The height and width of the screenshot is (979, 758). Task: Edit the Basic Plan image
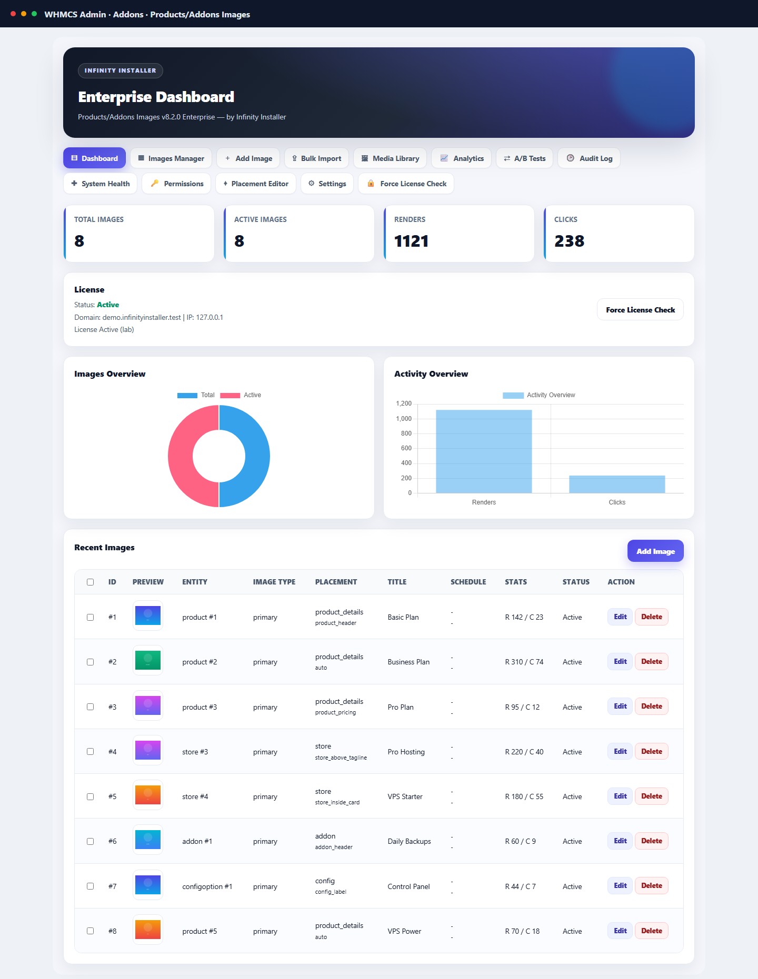pyautogui.click(x=620, y=617)
